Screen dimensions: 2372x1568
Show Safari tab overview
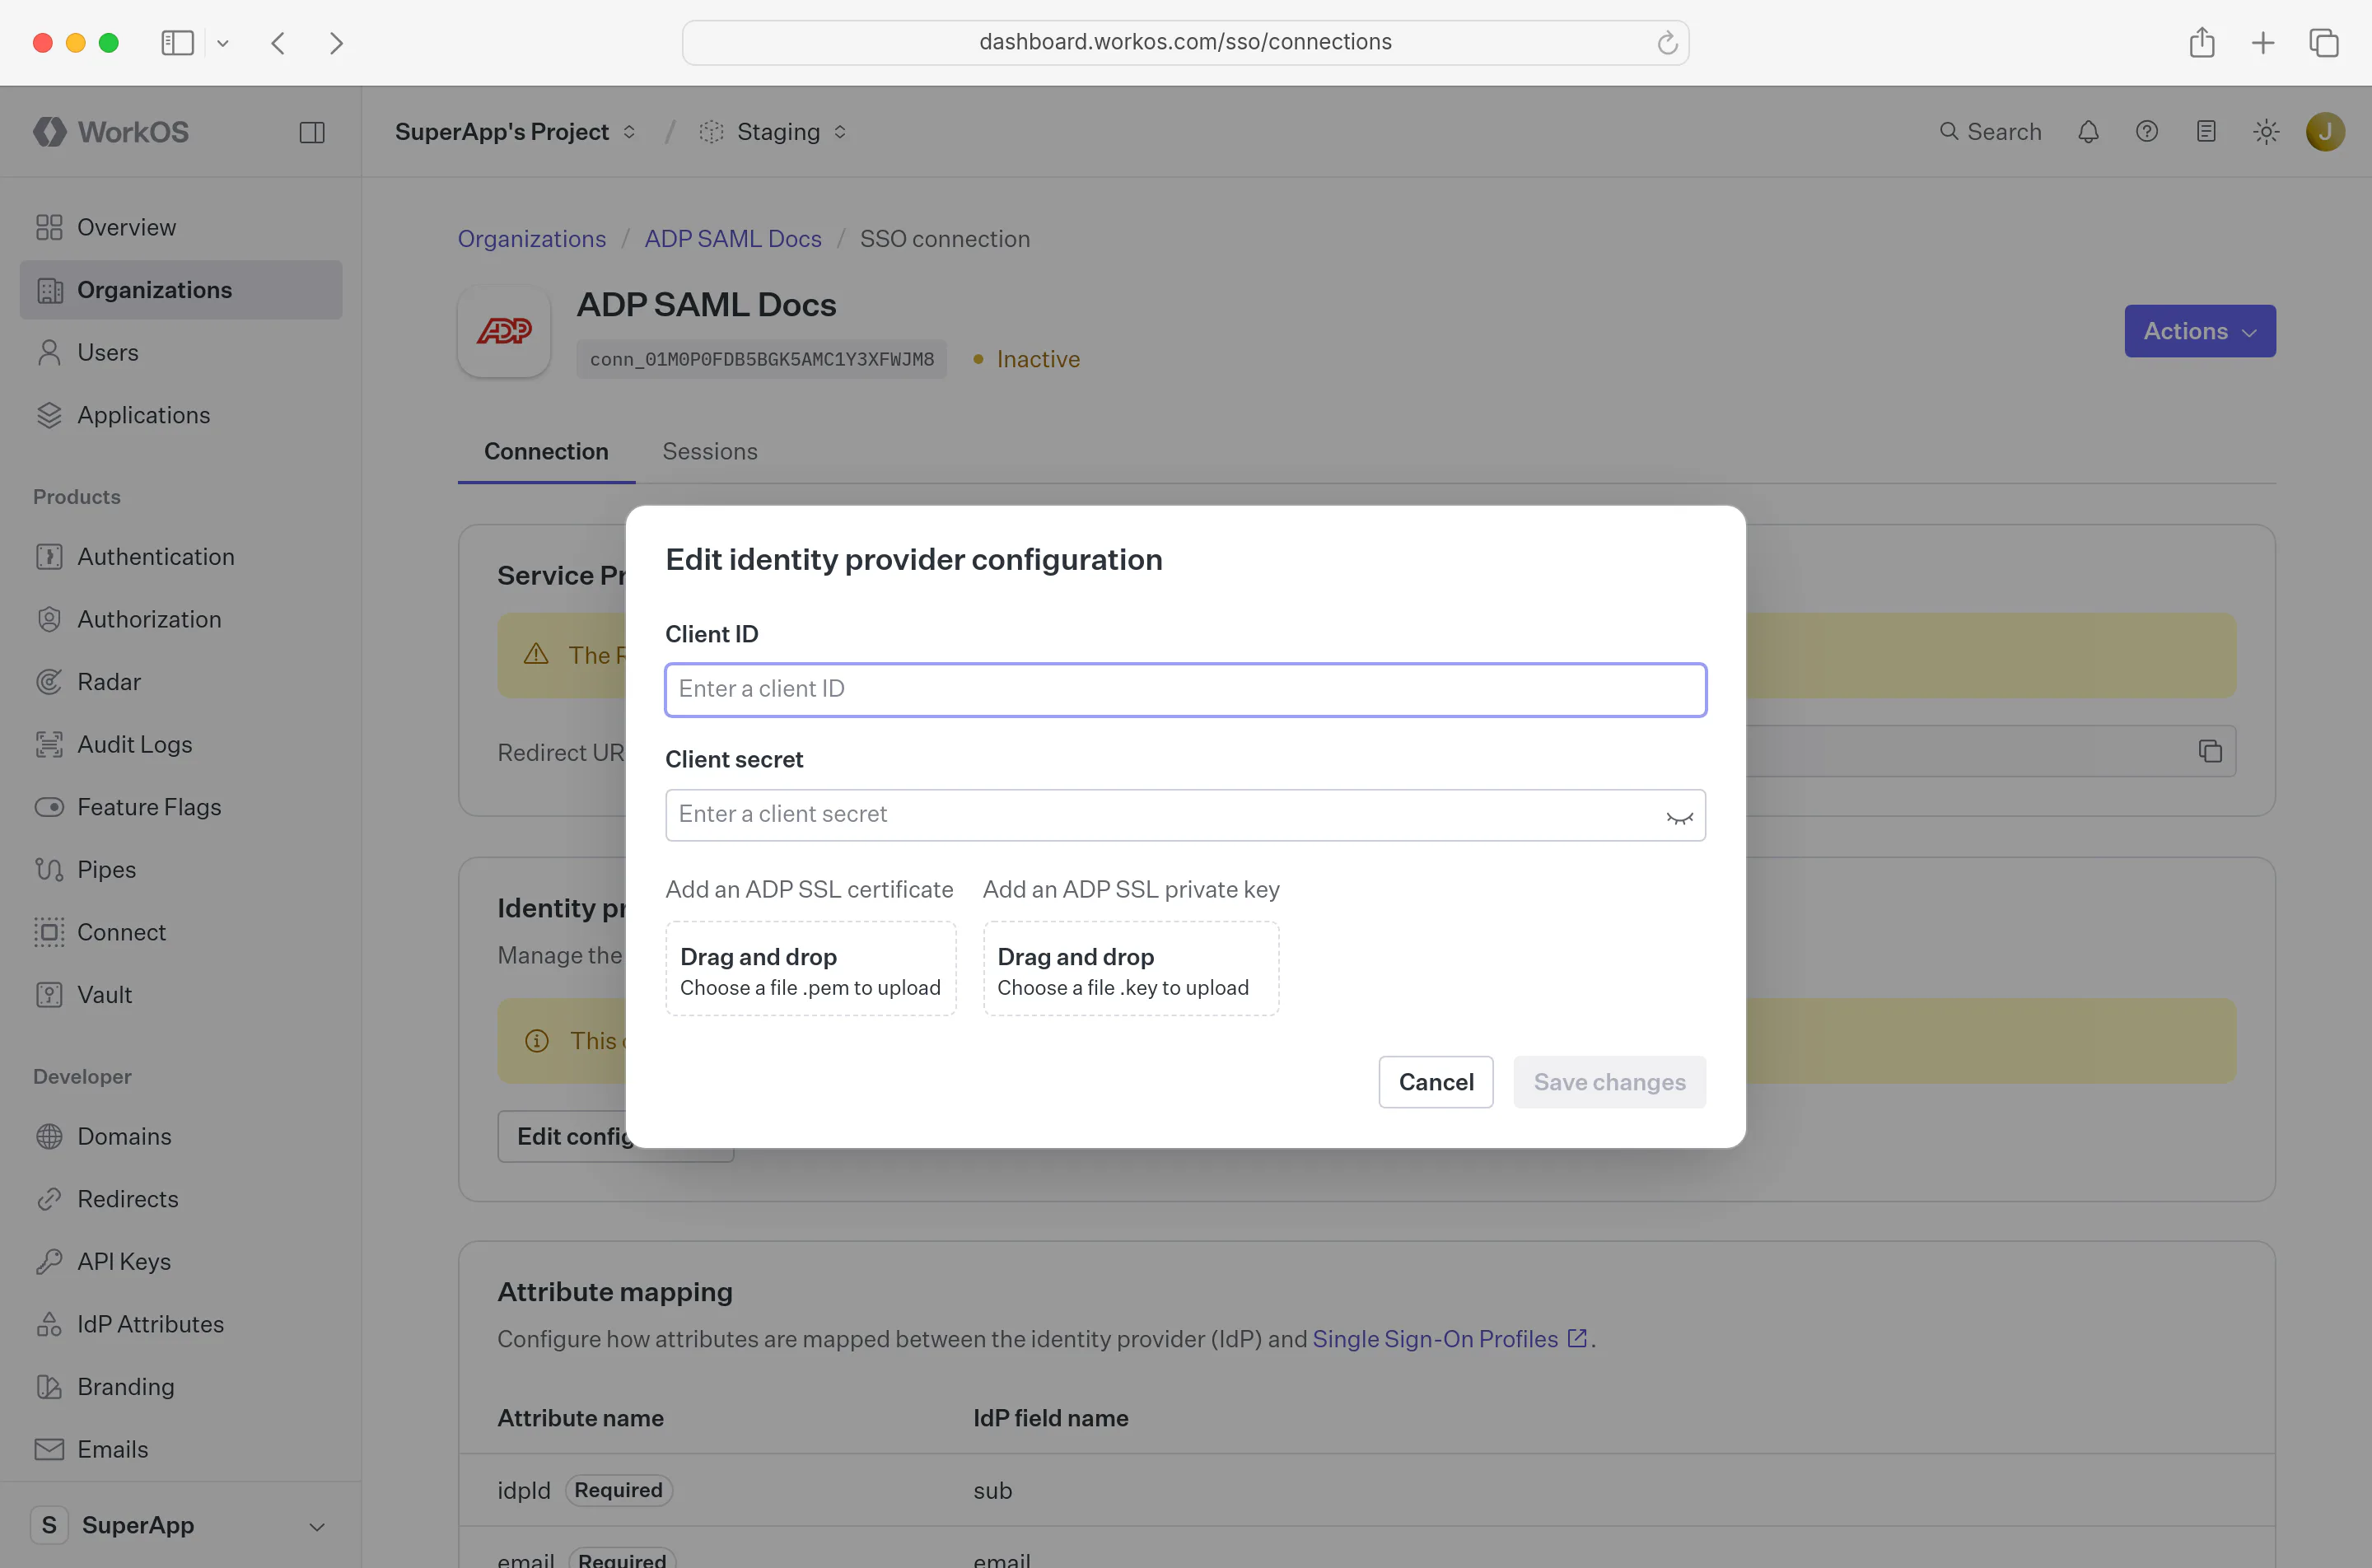[x=2324, y=43]
